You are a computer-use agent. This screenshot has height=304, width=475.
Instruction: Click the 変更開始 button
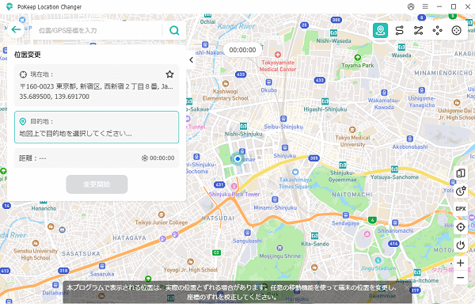[97, 184]
